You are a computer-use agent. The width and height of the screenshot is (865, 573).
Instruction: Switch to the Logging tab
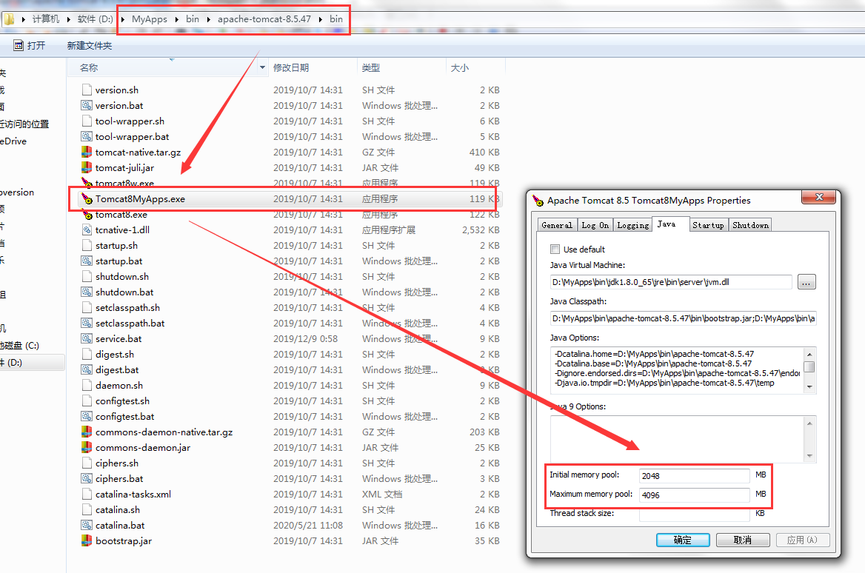[632, 225]
